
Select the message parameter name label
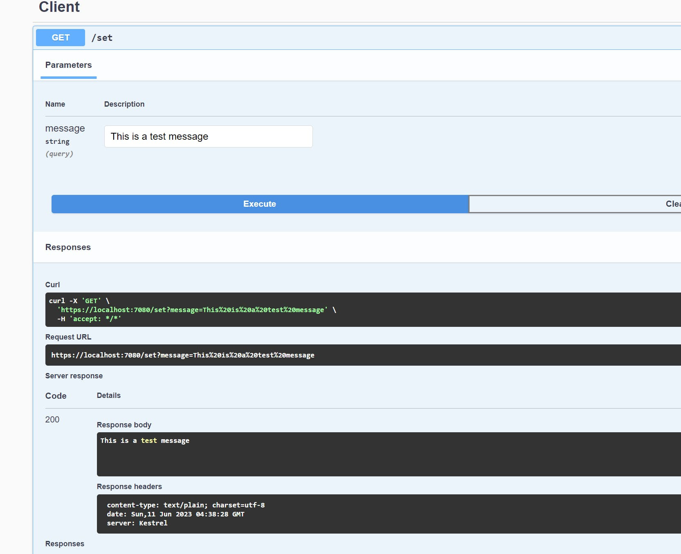pyautogui.click(x=65, y=128)
